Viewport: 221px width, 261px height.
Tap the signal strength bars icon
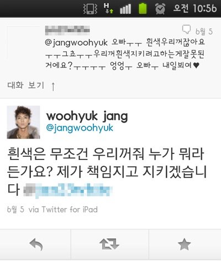(x=125, y=9)
